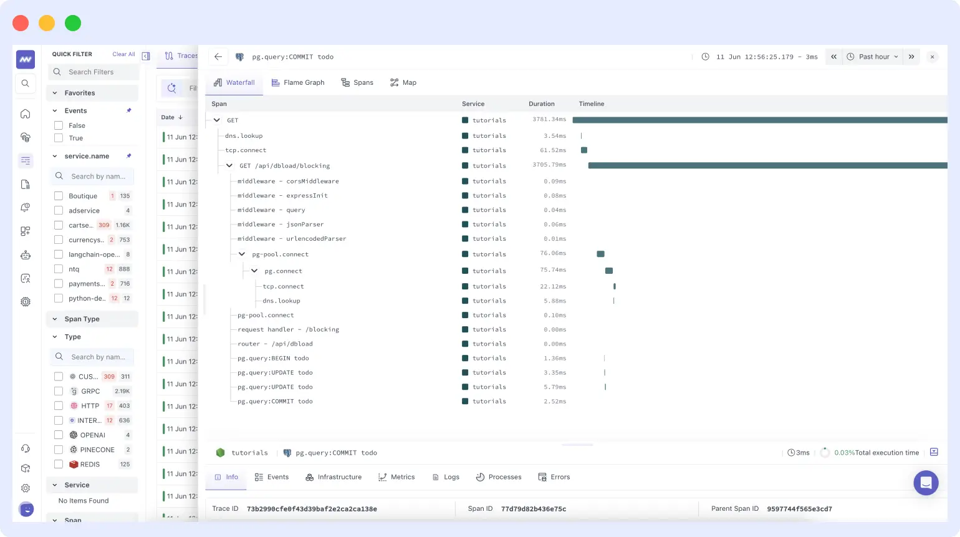The width and height of the screenshot is (960, 537).
Task: Click the service.name Search by name field
Action: tap(92, 177)
